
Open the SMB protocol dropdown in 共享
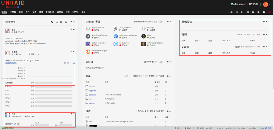[128, 76]
